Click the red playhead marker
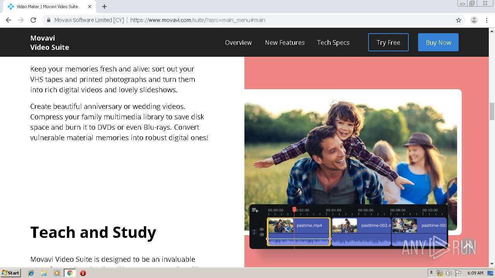Image resolution: width=495 pixels, height=278 pixels. coord(294,209)
